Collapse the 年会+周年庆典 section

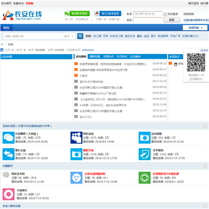[205, 206]
